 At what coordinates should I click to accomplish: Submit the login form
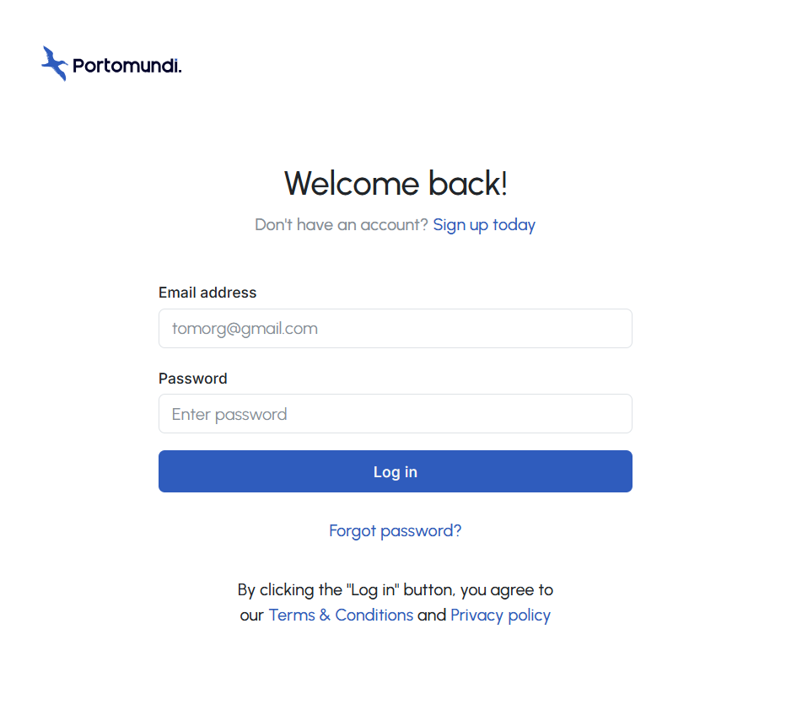point(395,472)
